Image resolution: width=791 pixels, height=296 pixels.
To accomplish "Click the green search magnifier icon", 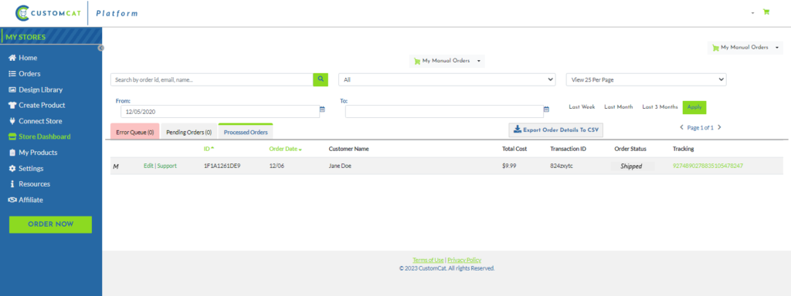I will coord(321,79).
